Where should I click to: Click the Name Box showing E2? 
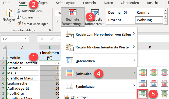coord(15,39)
